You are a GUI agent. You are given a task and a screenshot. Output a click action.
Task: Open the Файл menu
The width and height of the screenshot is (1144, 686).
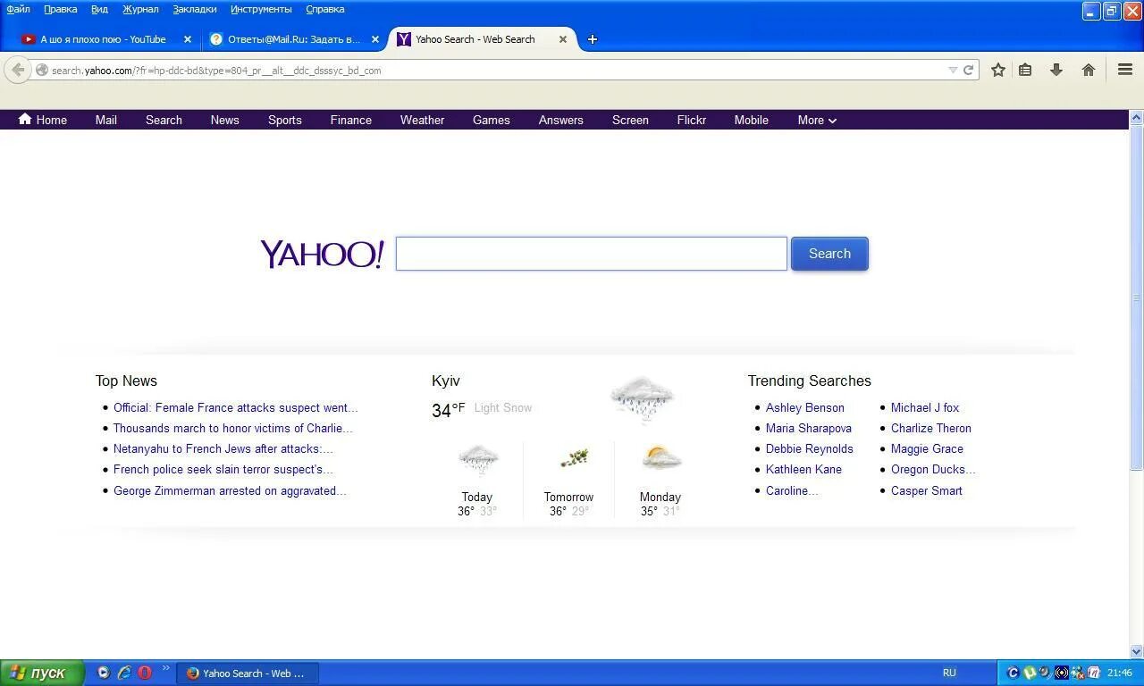pos(18,9)
